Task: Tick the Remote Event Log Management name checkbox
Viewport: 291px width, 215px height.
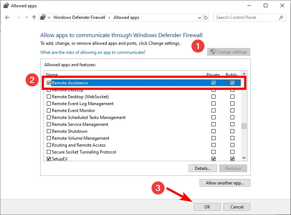Action: (49, 103)
